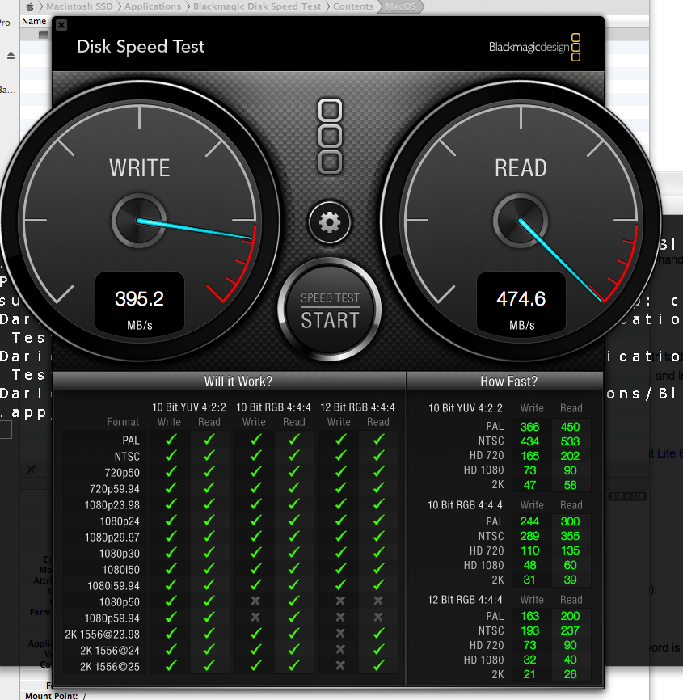The width and height of the screenshot is (683, 700).
Task: Click NTSC 10 Bit YUV read checkmark
Action: (209, 456)
